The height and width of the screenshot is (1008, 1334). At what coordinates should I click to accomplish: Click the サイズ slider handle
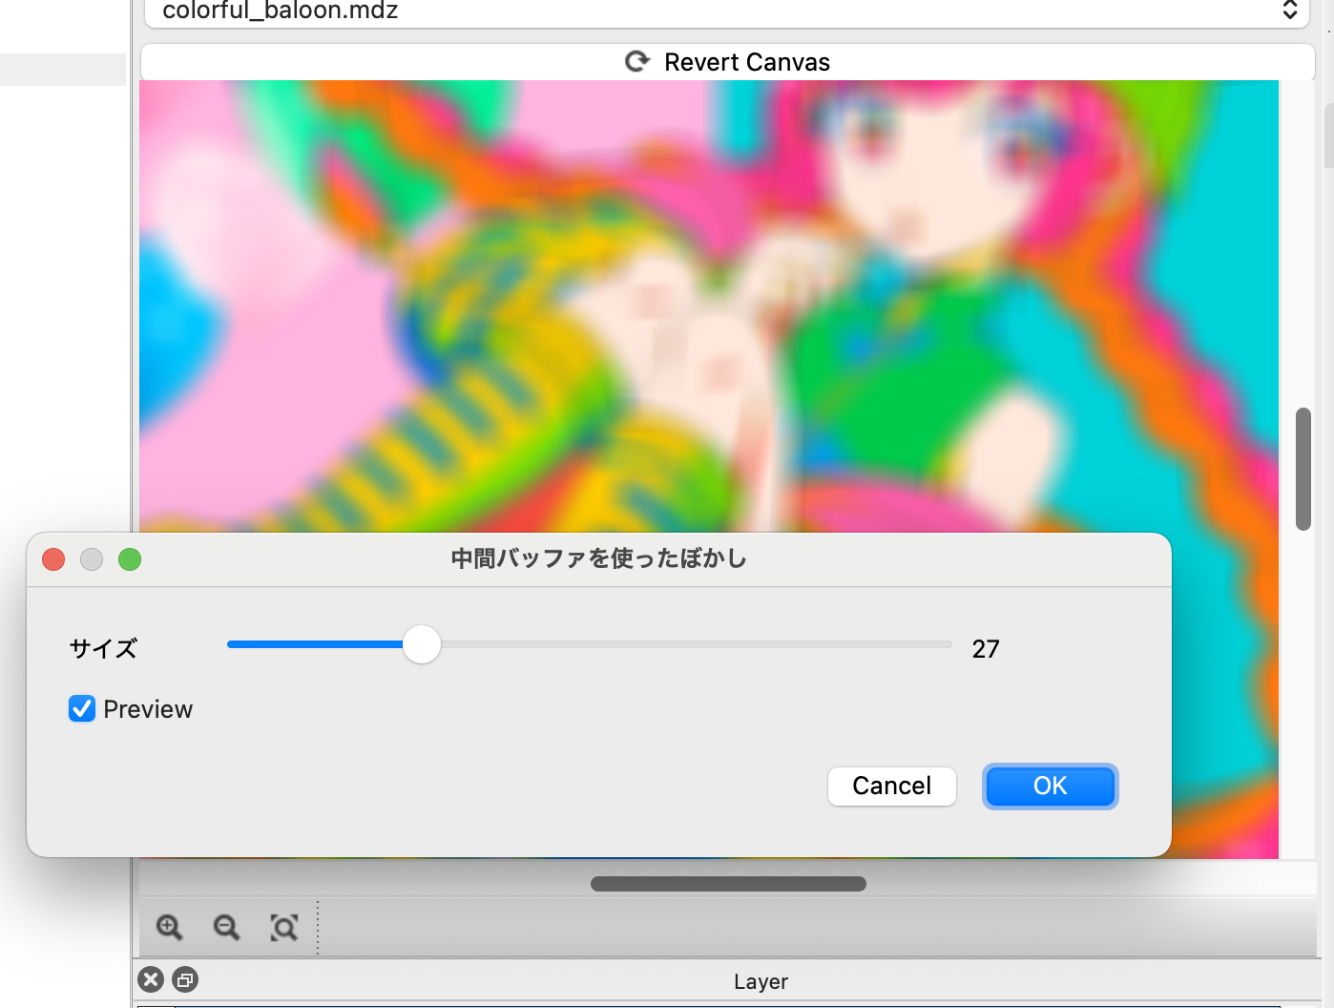[422, 644]
